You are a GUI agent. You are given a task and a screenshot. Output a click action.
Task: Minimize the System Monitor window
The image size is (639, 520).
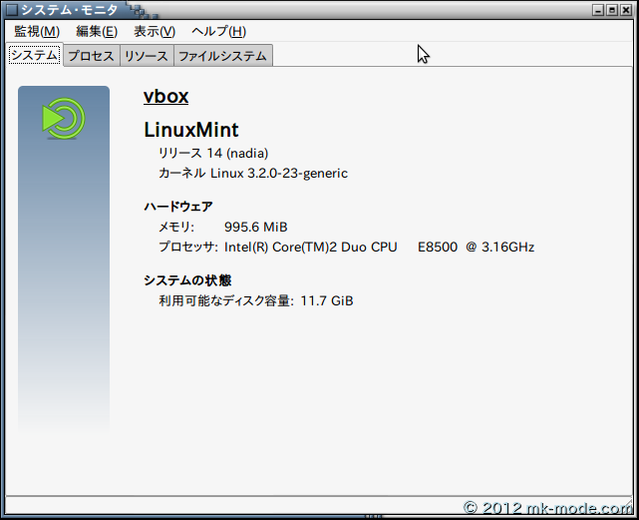[598, 9]
